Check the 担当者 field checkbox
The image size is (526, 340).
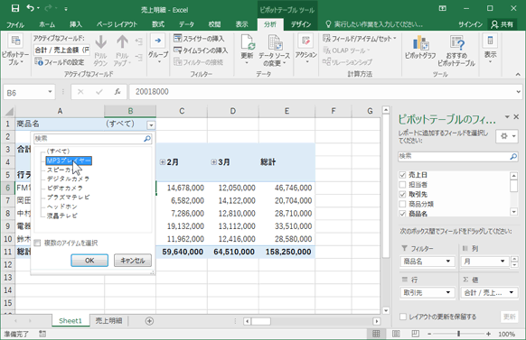(x=402, y=184)
